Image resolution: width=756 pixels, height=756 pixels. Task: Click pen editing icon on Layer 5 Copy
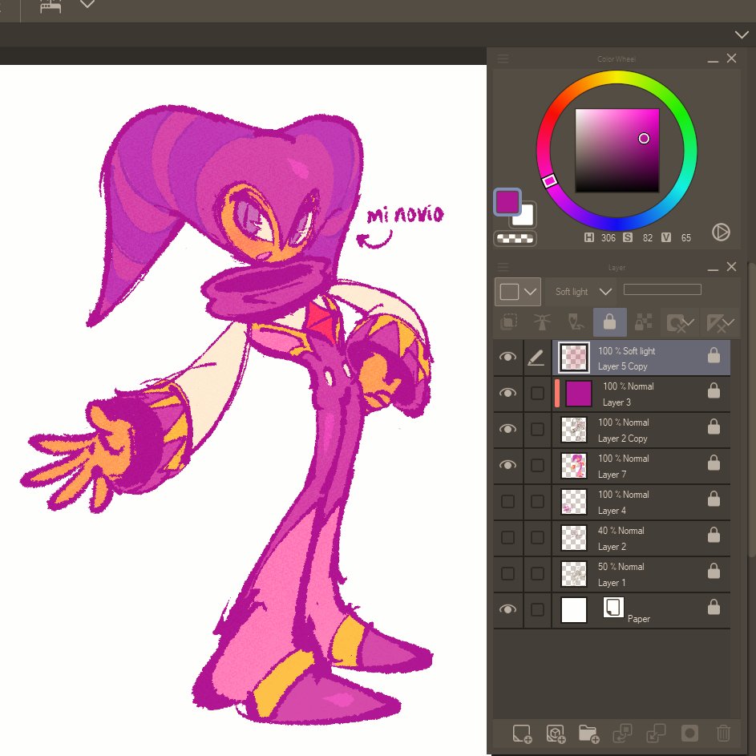pyautogui.click(x=536, y=358)
